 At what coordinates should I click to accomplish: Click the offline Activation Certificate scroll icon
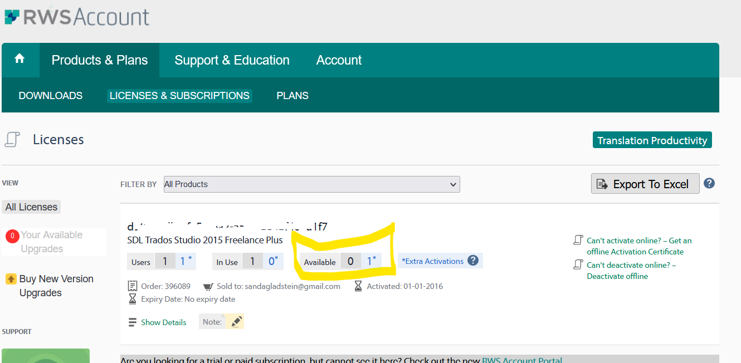[x=578, y=241]
